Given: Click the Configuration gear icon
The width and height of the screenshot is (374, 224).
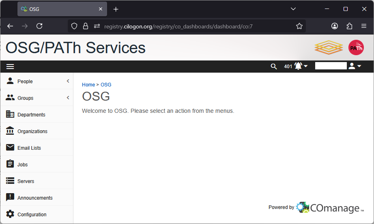Looking at the screenshot, I should (10, 214).
